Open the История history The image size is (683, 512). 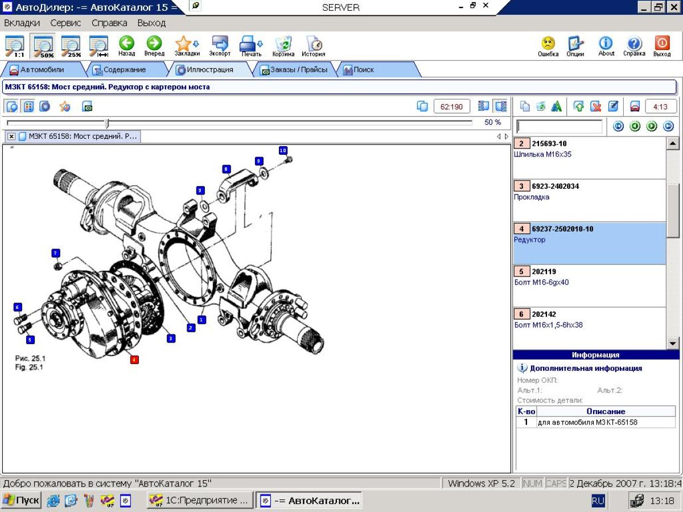point(314,46)
